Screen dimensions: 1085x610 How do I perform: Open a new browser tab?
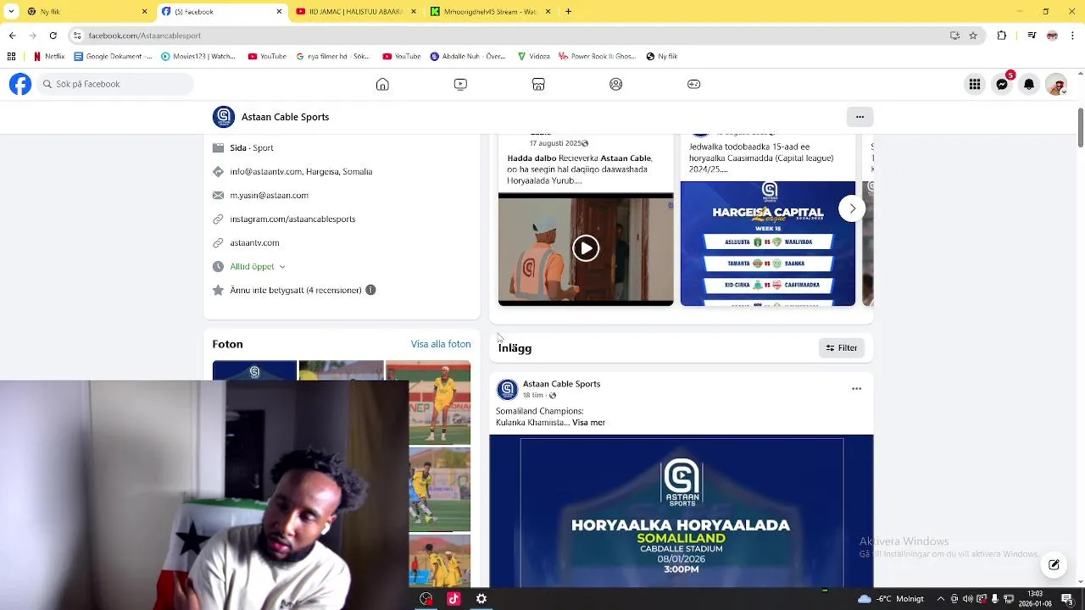click(568, 12)
